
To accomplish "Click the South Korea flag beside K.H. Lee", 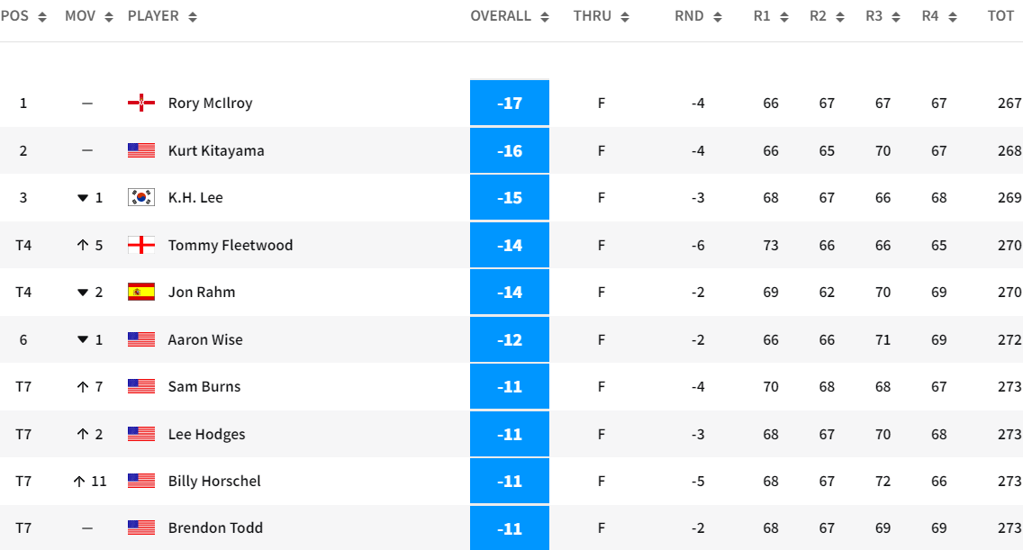I will (x=141, y=198).
